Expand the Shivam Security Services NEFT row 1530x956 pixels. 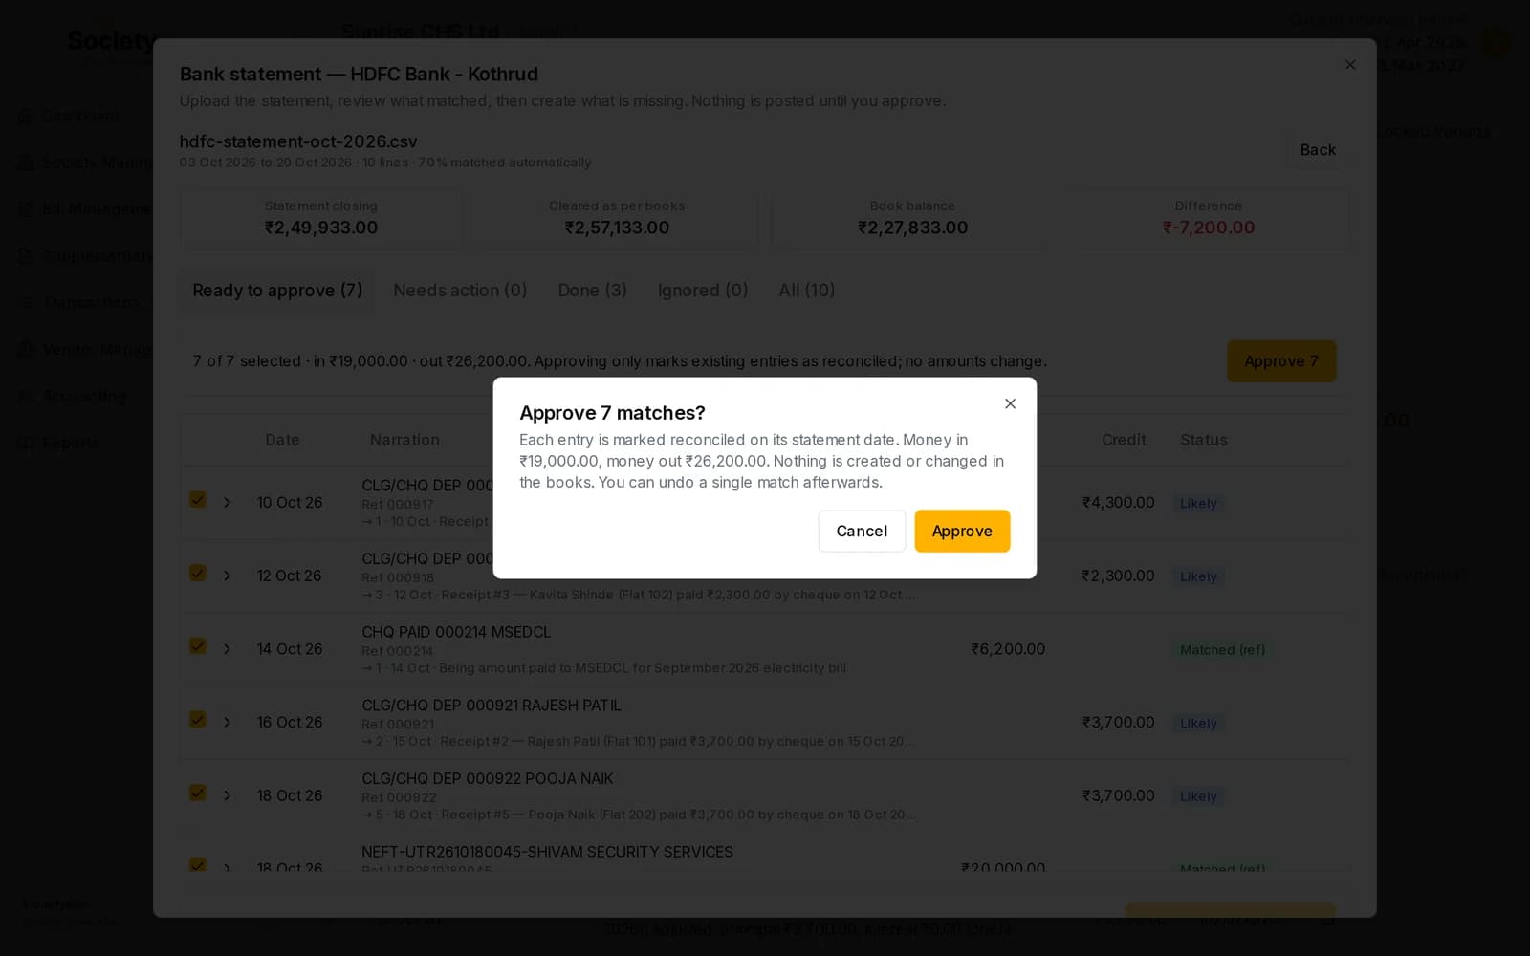227,867
